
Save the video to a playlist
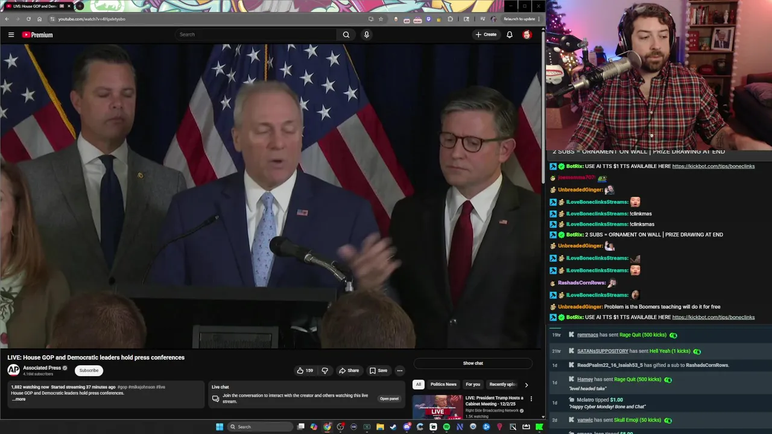click(x=379, y=371)
